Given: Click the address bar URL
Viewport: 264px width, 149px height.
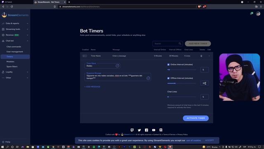Looking at the screenshot, I should pyautogui.click(x=81, y=7).
